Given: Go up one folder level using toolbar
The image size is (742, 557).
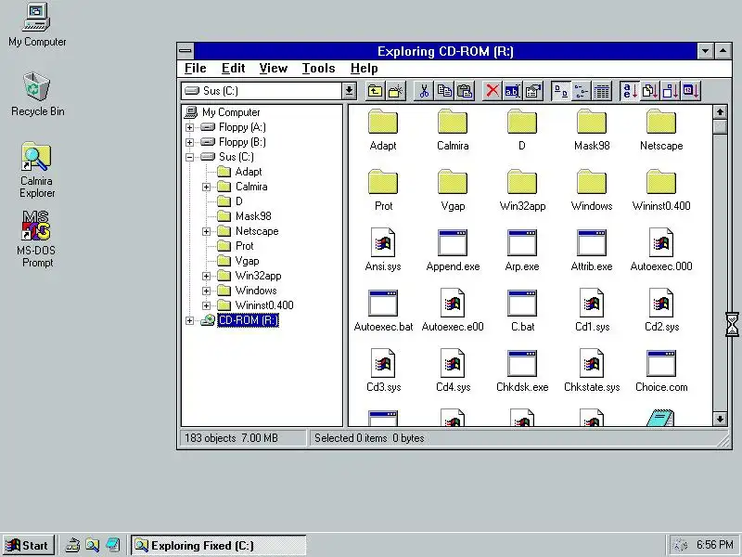Looking at the screenshot, I should click(376, 91).
